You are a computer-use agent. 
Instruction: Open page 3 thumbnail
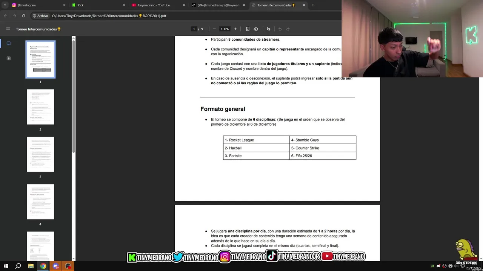click(x=40, y=154)
